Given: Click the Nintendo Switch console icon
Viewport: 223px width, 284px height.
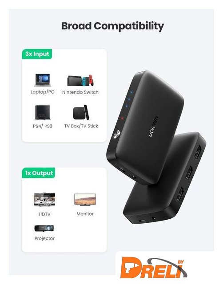Looking at the screenshot, I should (x=80, y=80).
